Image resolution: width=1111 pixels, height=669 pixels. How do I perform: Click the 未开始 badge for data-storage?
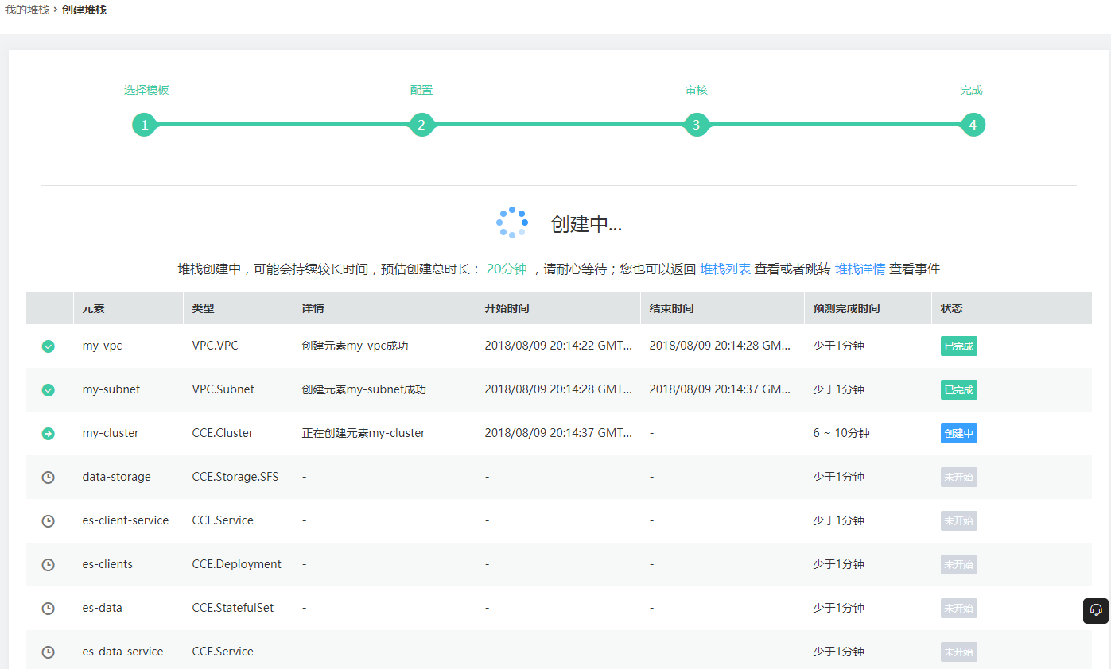click(x=958, y=478)
